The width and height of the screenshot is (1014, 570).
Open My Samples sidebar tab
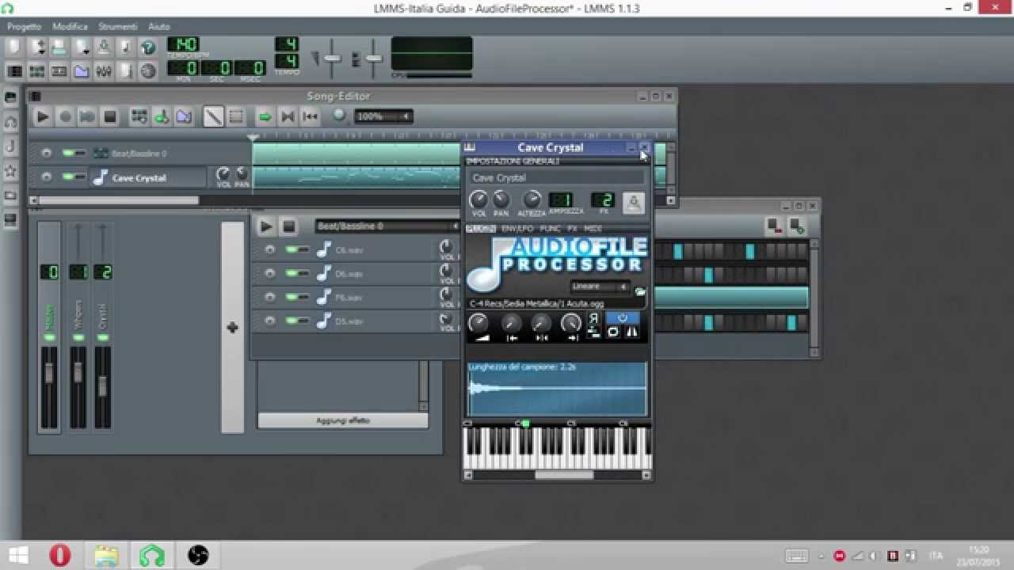10,146
